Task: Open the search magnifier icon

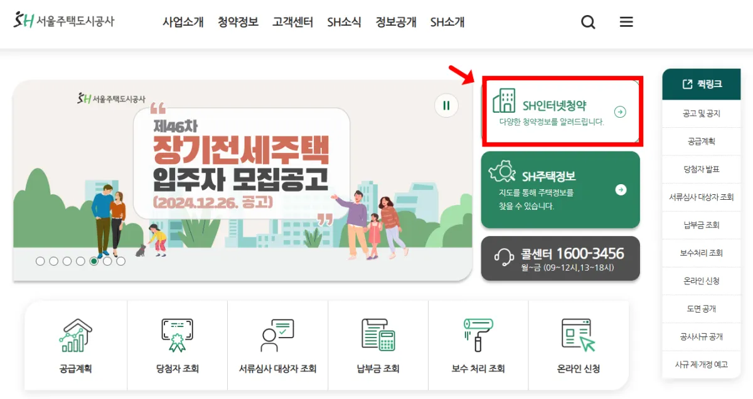Action: point(588,22)
